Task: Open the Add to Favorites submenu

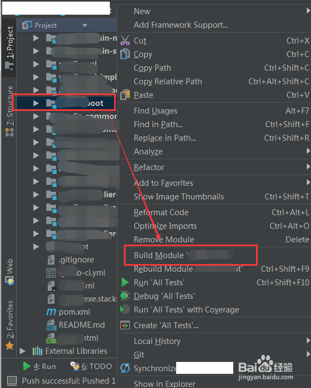Action: pos(214,183)
